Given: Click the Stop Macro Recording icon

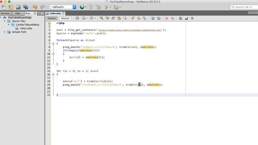Looking at the screenshot, I should 173,18.
